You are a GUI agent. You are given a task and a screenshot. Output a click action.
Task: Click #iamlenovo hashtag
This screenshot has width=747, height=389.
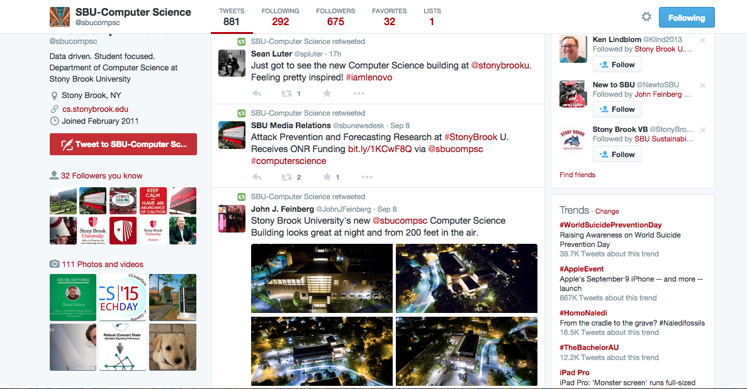(x=369, y=77)
